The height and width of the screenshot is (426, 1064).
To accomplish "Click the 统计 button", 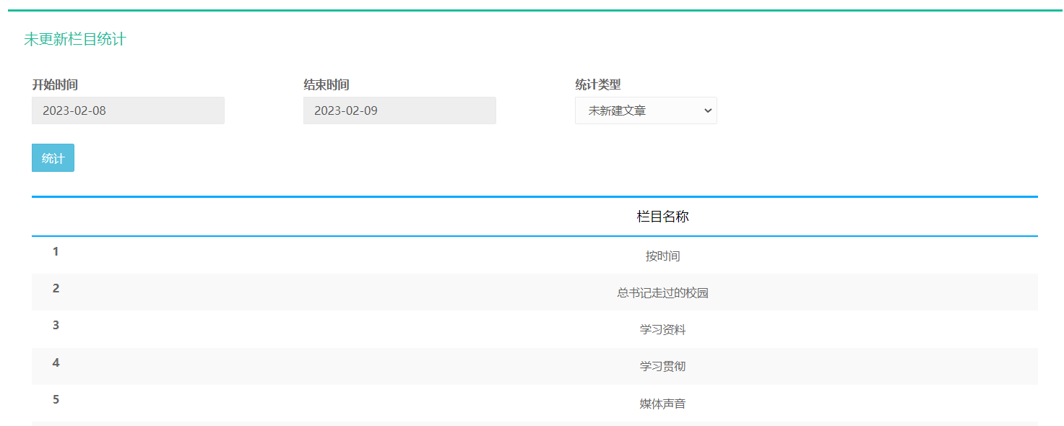I will point(53,158).
